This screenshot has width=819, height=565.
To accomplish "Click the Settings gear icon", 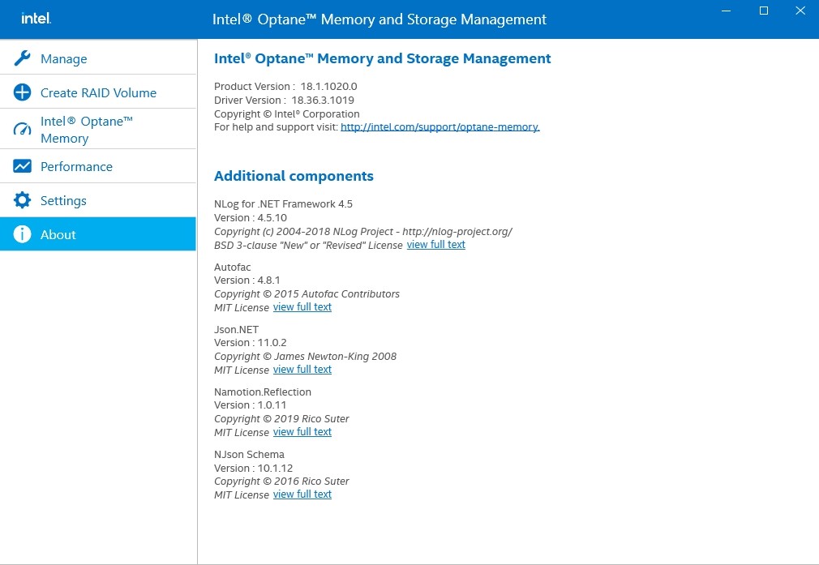I will [x=22, y=200].
